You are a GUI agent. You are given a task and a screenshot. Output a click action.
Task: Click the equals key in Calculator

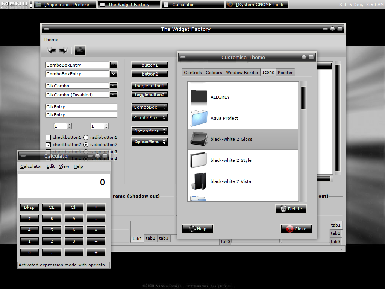(x=74, y=252)
